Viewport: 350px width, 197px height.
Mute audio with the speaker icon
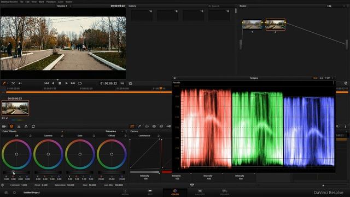coord(20,83)
